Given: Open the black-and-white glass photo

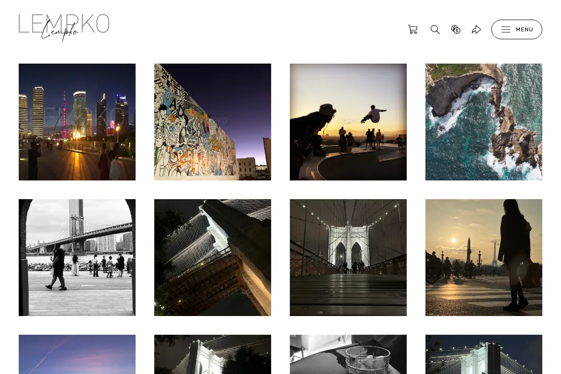Looking at the screenshot, I should [x=348, y=354].
